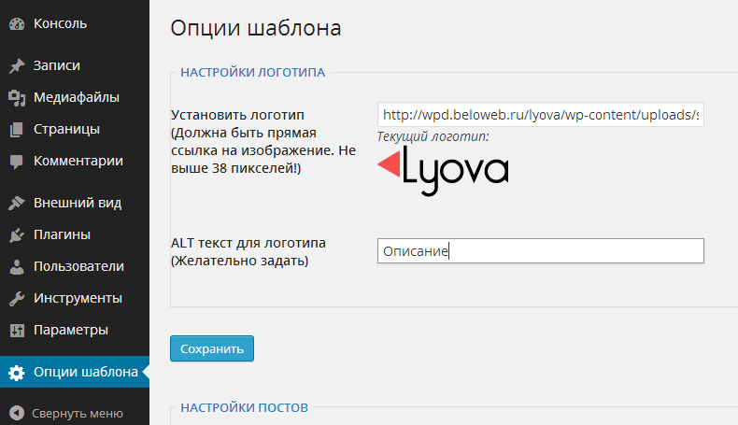Go to the Параметры menu item
Viewport: 738px width, 425px height.
click(71, 331)
